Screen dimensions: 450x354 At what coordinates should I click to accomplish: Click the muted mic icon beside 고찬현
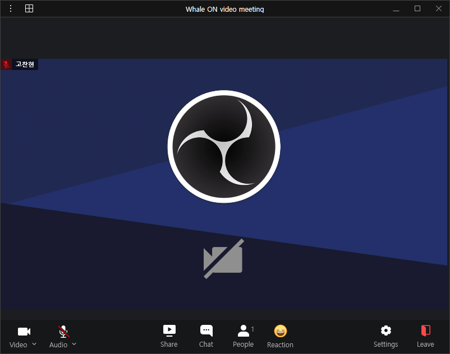(6, 64)
